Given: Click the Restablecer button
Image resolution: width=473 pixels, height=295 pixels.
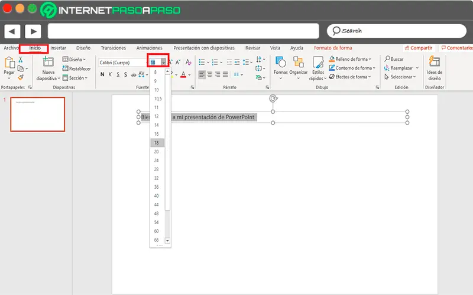Looking at the screenshot, I should pyautogui.click(x=77, y=68).
